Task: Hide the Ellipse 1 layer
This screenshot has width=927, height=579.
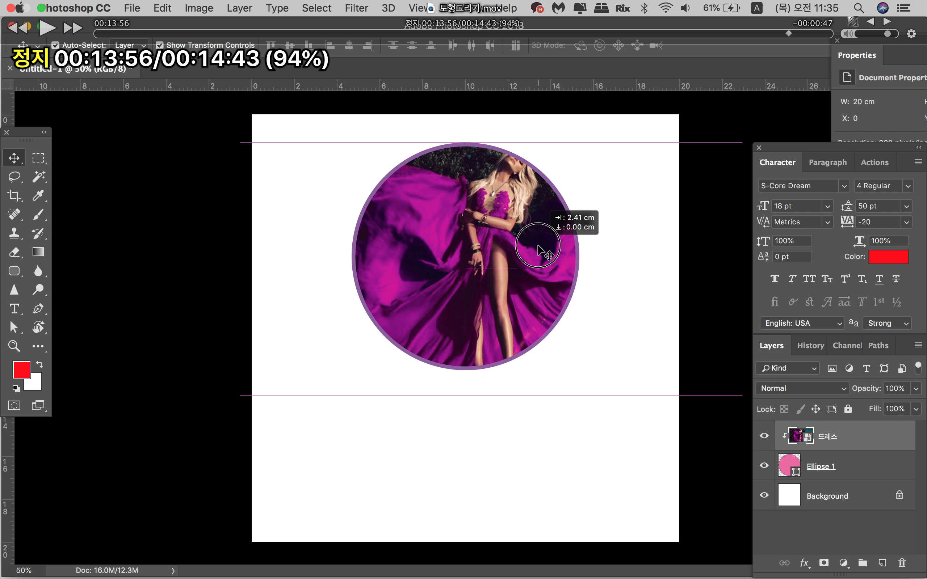Action: coord(764,465)
